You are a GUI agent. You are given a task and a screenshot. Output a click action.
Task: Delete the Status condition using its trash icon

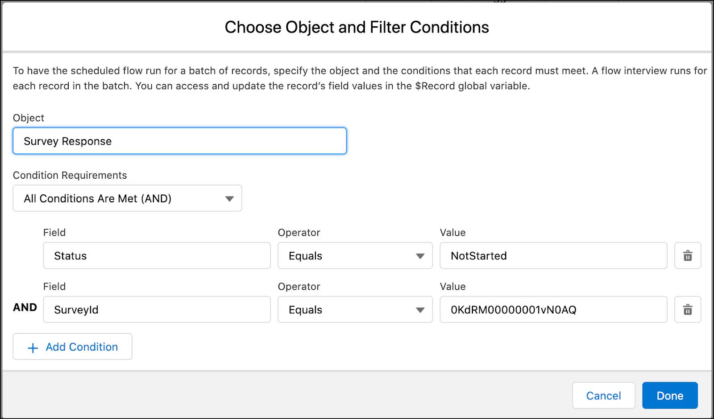pyautogui.click(x=688, y=255)
